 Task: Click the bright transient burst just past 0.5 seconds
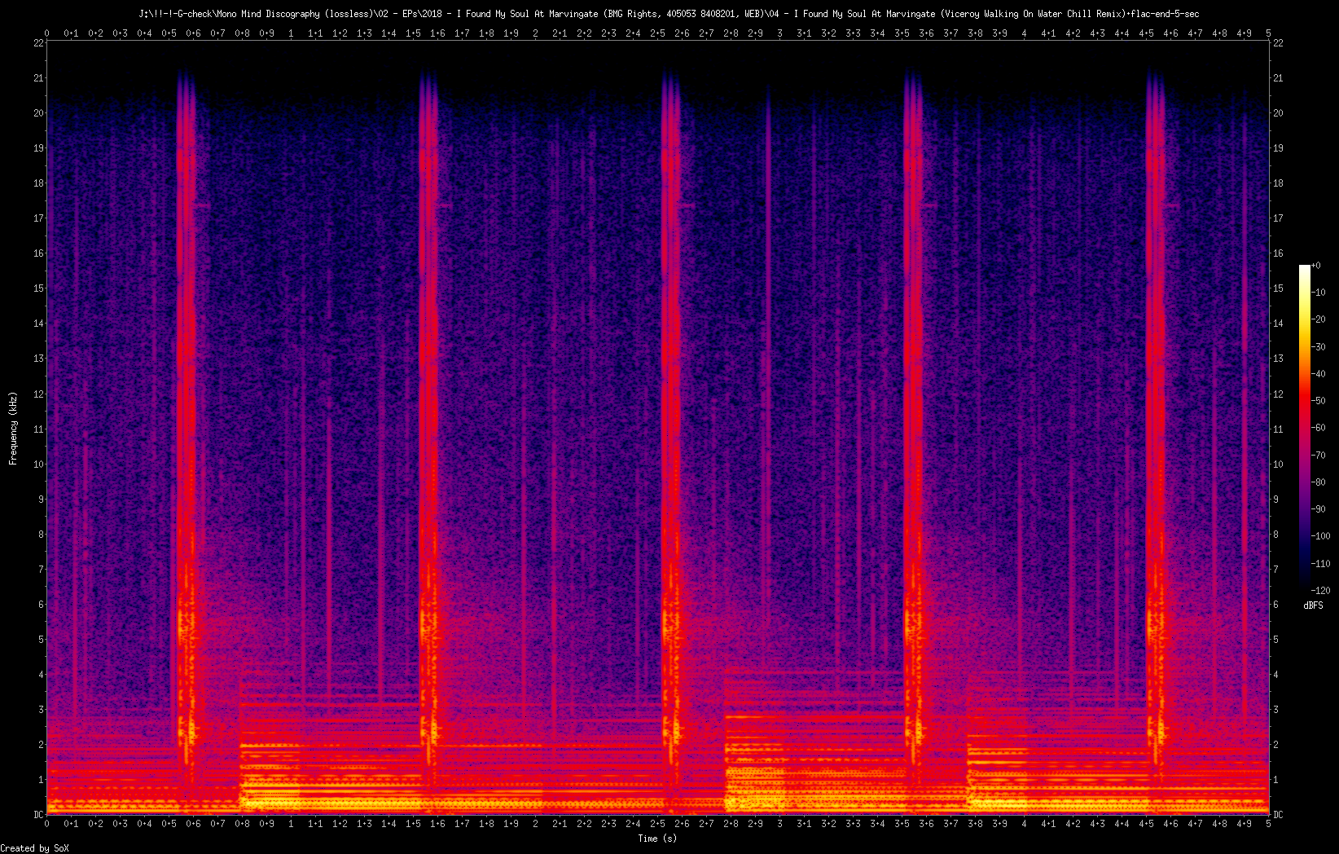coord(187,424)
